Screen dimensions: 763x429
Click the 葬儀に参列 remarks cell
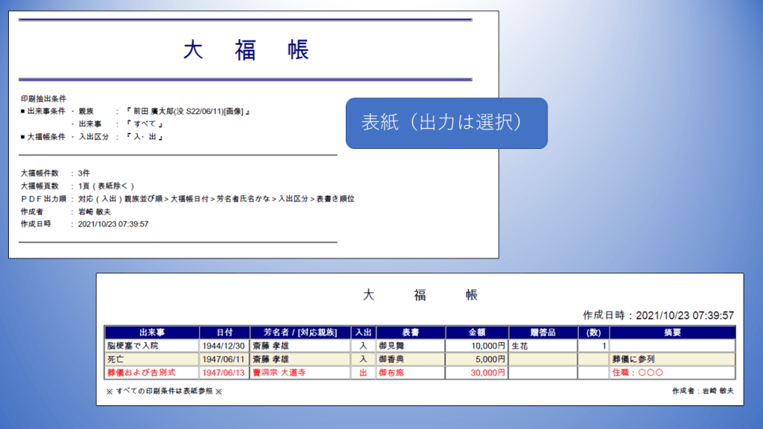pyautogui.click(x=633, y=359)
